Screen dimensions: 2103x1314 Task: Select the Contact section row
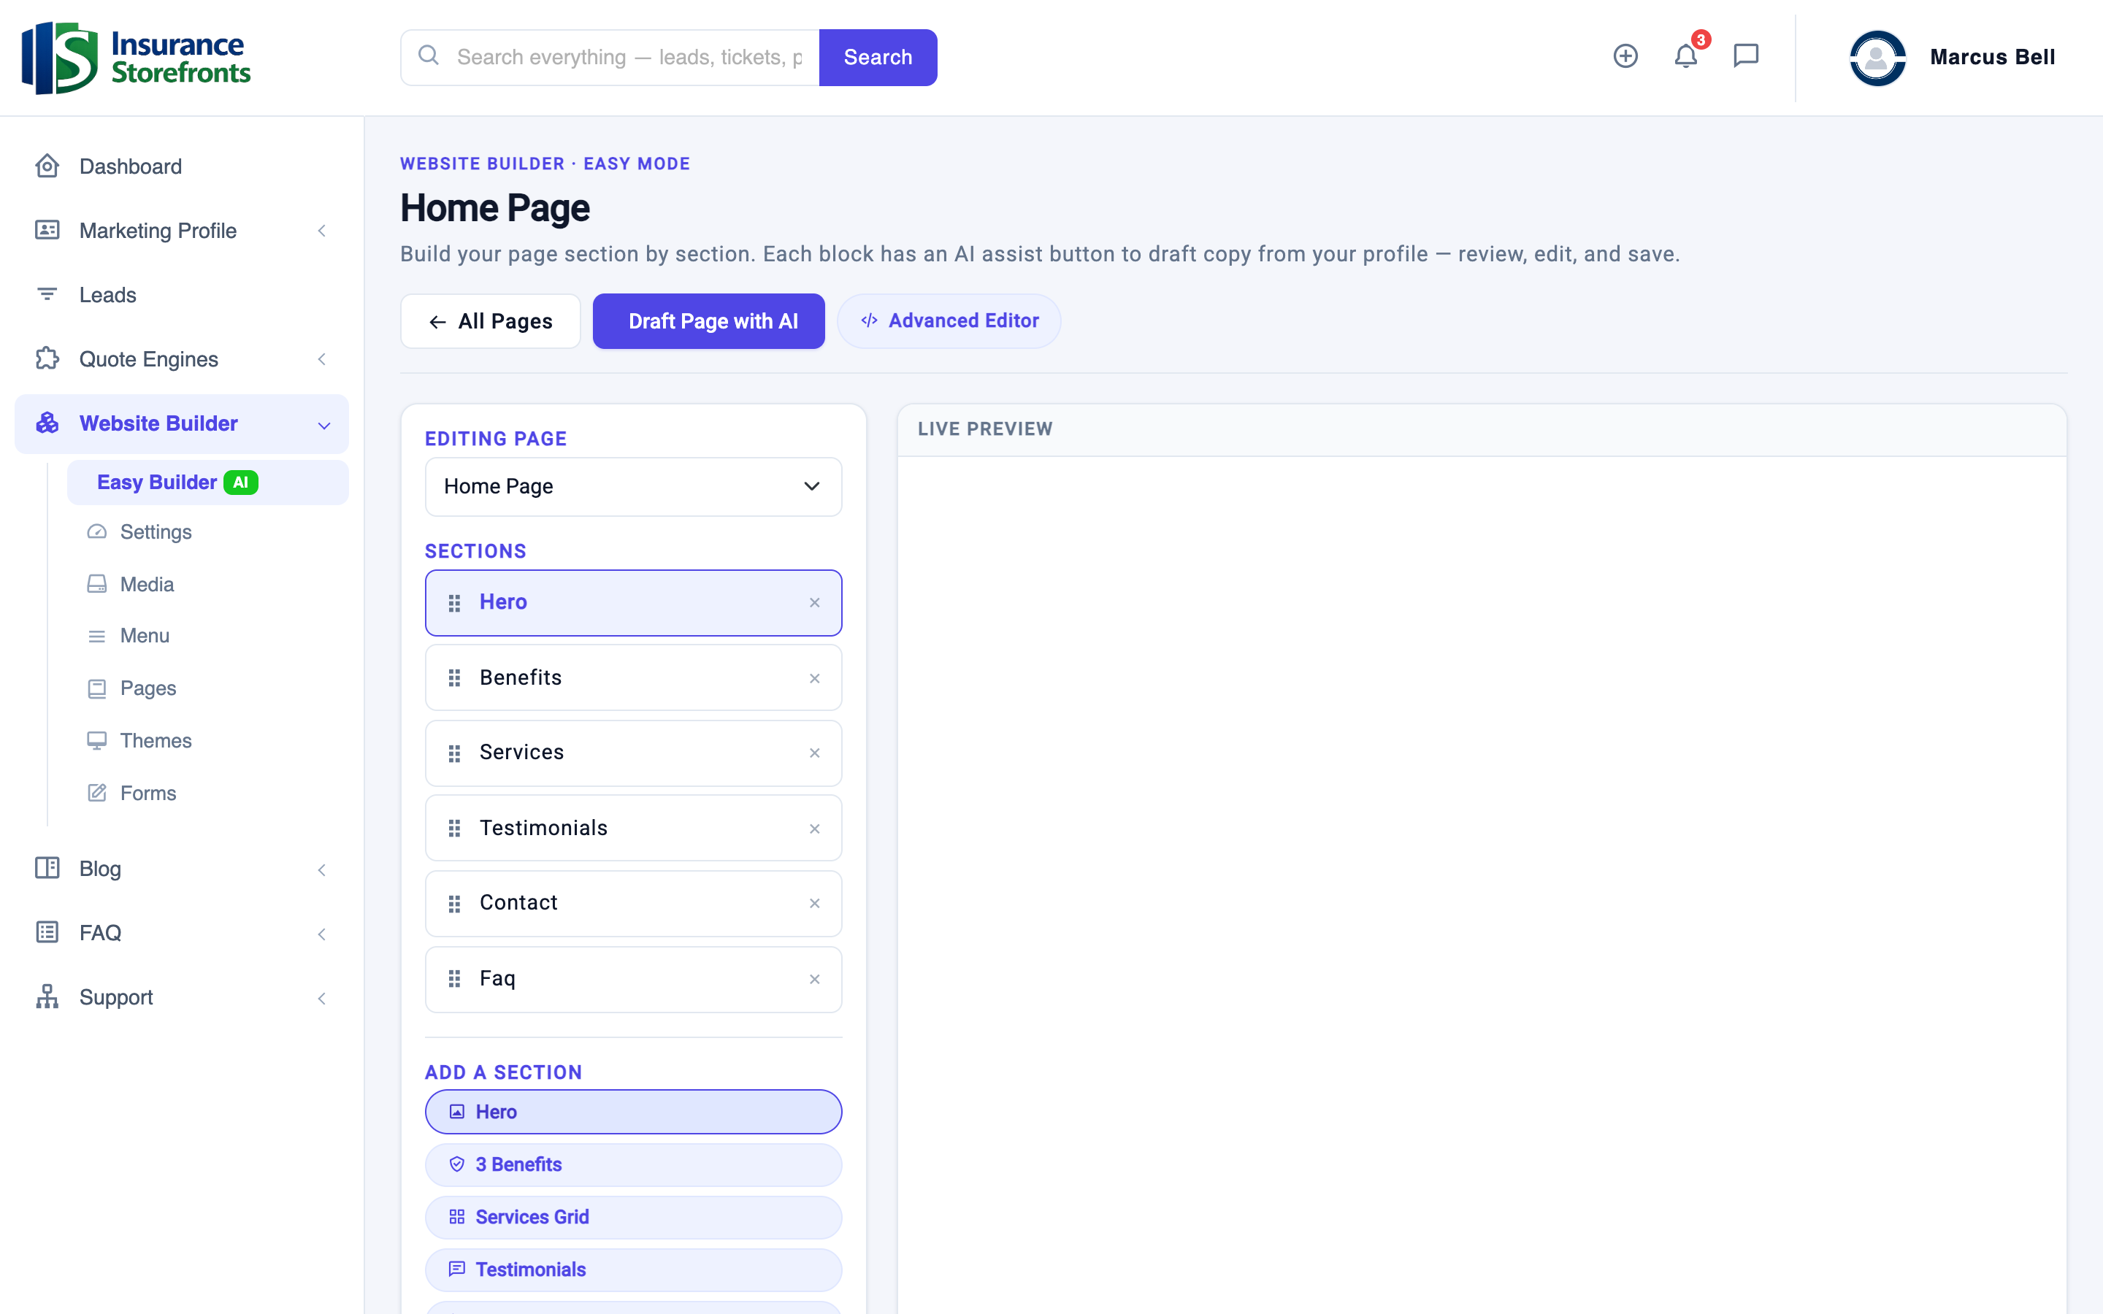tap(634, 904)
